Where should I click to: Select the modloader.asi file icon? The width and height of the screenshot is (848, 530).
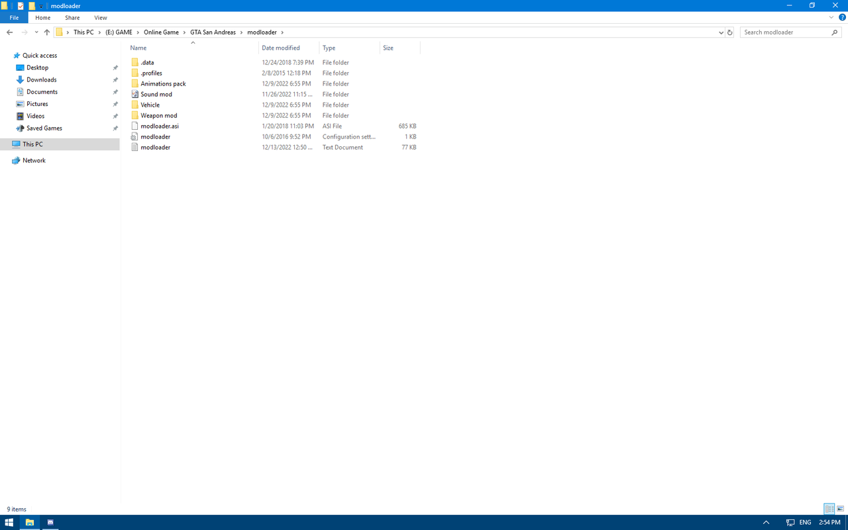point(135,126)
